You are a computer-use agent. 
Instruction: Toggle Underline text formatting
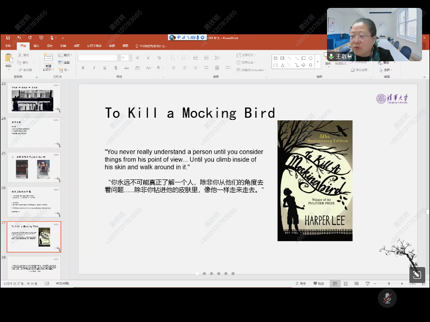tap(104, 68)
